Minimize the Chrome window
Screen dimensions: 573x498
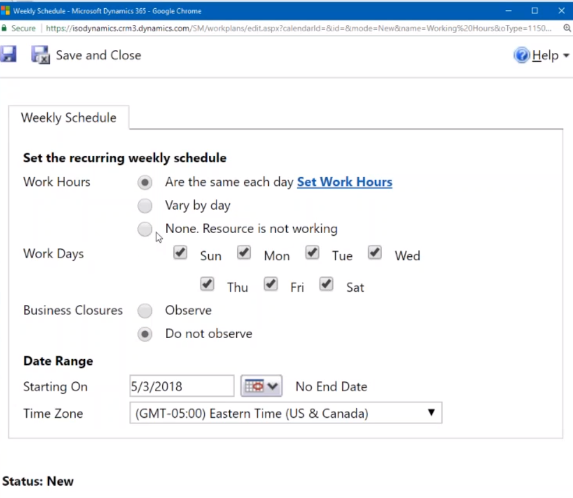(508, 10)
